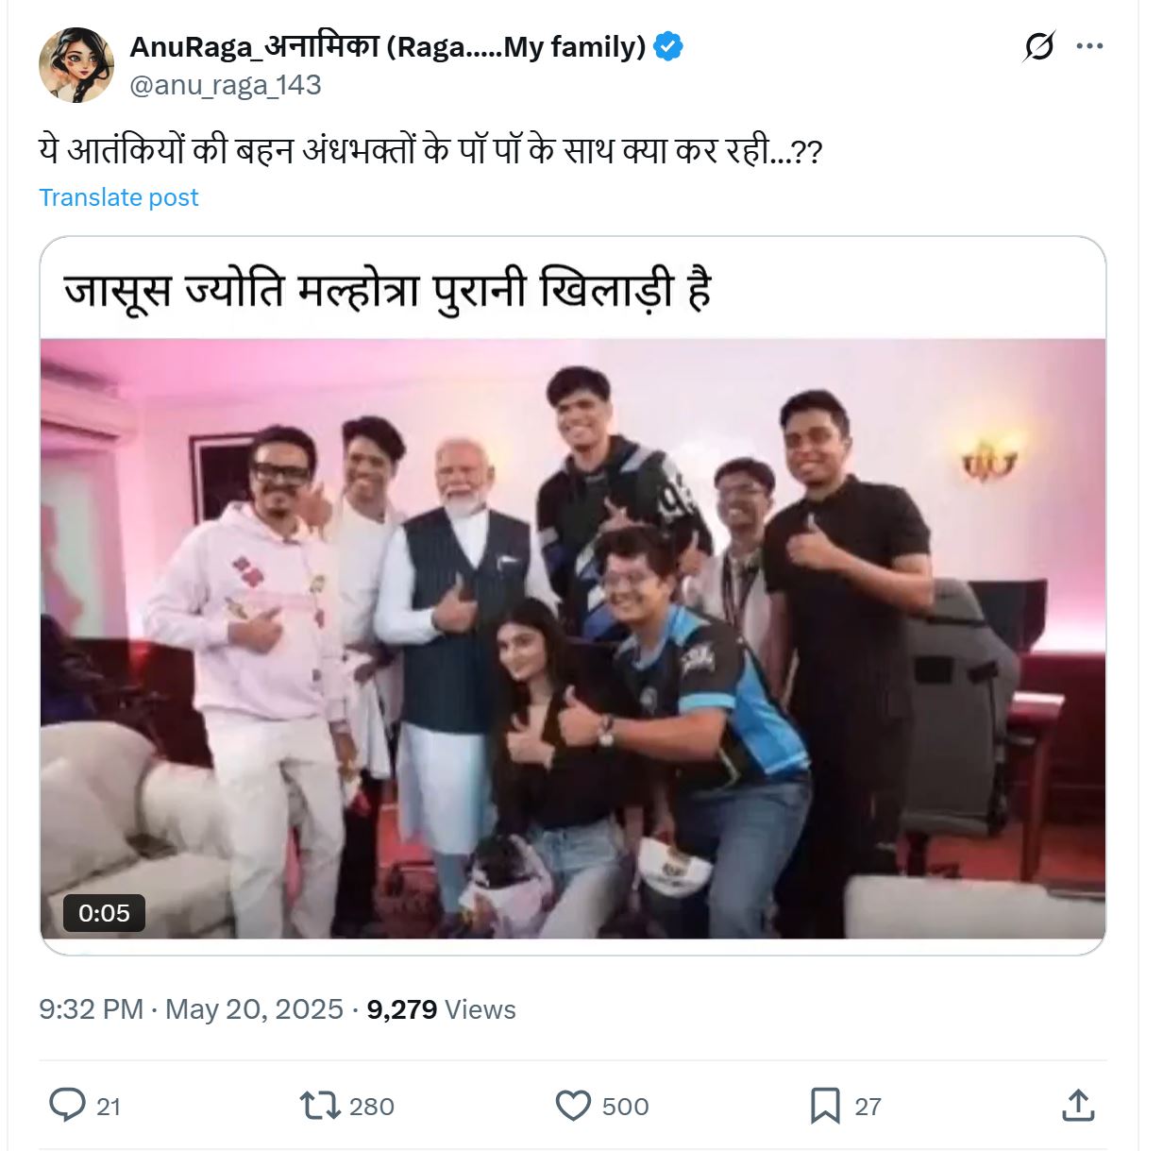Click the Hindi headline above video

pyautogui.click(x=387, y=288)
